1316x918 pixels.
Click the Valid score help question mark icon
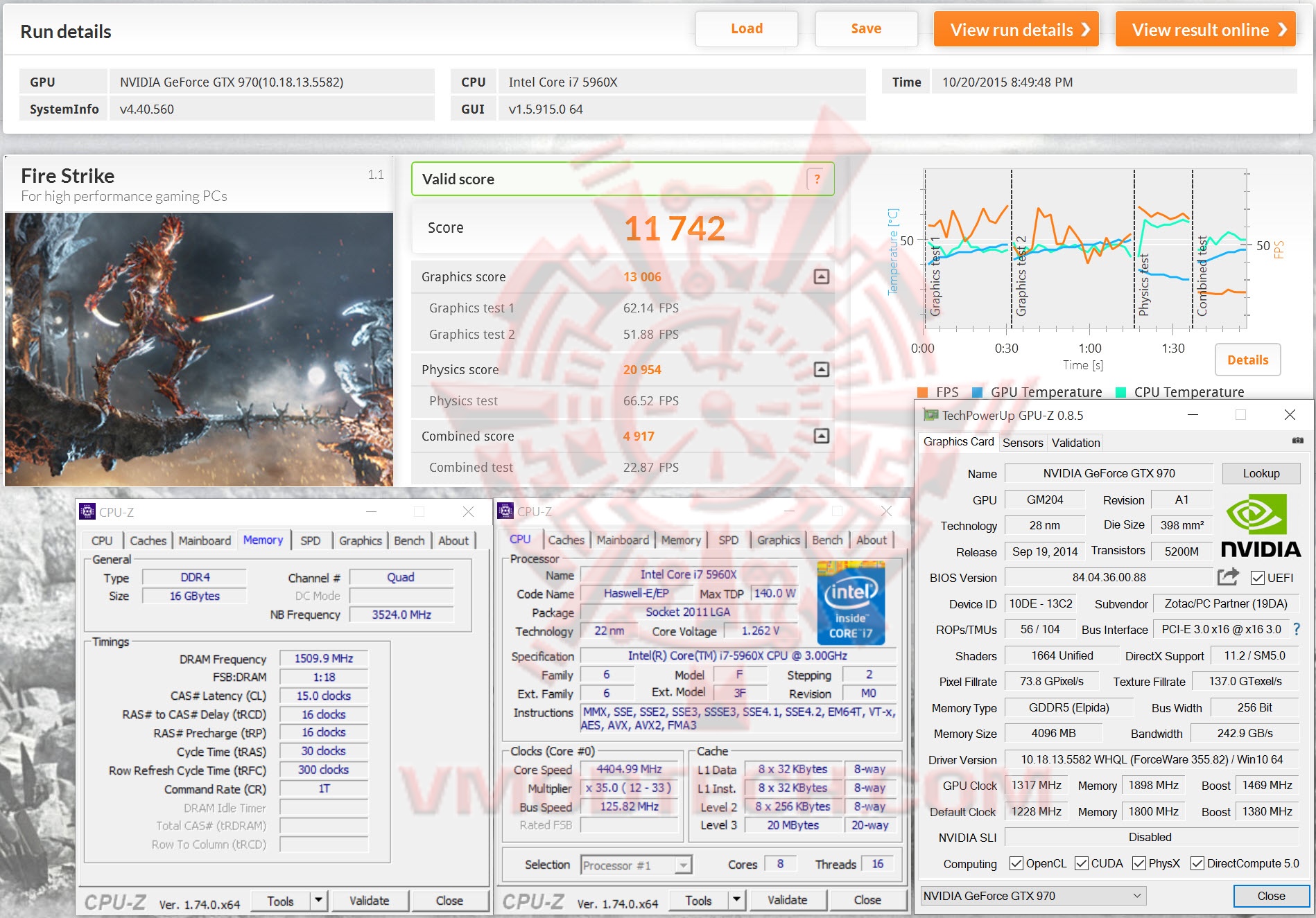(x=817, y=179)
